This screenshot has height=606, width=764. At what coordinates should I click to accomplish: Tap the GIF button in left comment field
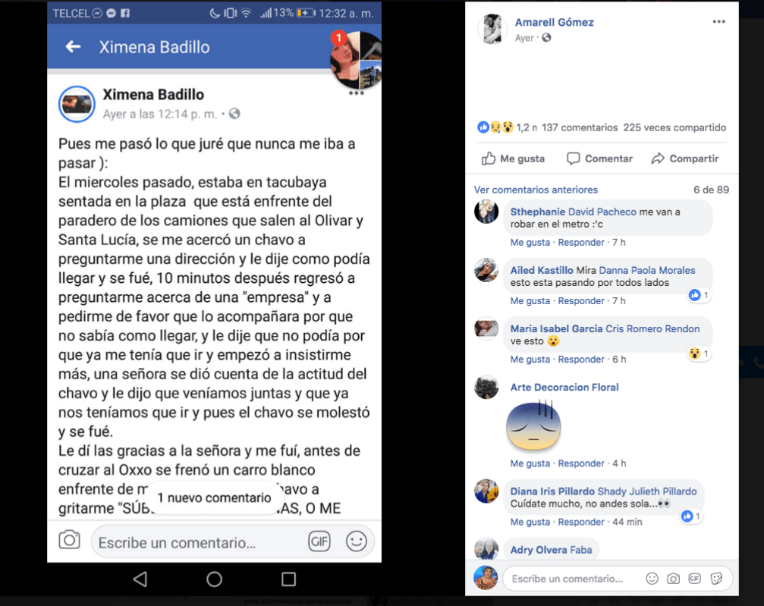pos(319,542)
